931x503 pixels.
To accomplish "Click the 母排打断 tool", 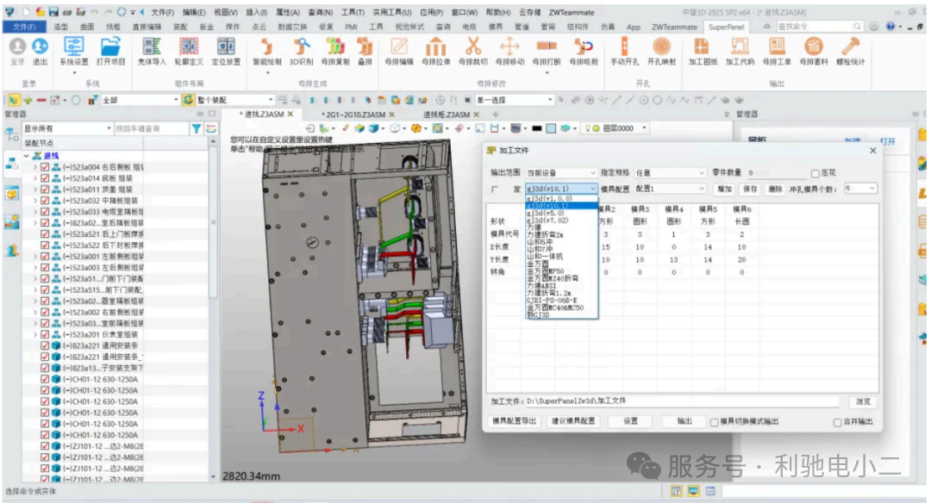I will tap(547, 52).
